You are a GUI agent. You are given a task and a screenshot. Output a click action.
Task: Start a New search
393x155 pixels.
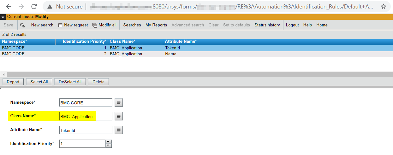pos(42,25)
